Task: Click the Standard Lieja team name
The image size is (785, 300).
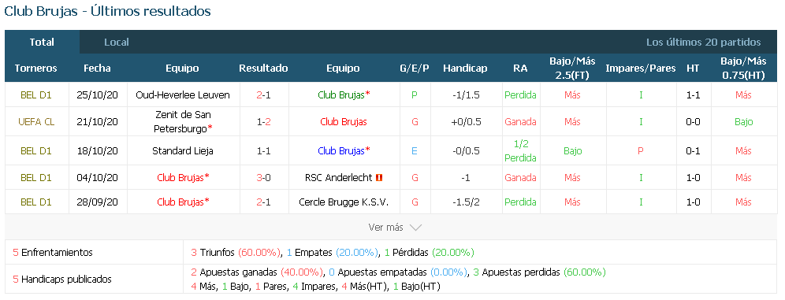Action: click(x=183, y=150)
